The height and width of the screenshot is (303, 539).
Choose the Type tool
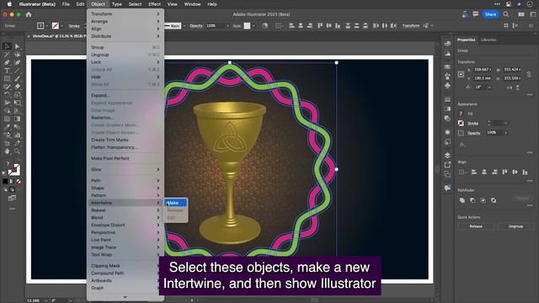pyautogui.click(x=7, y=71)
